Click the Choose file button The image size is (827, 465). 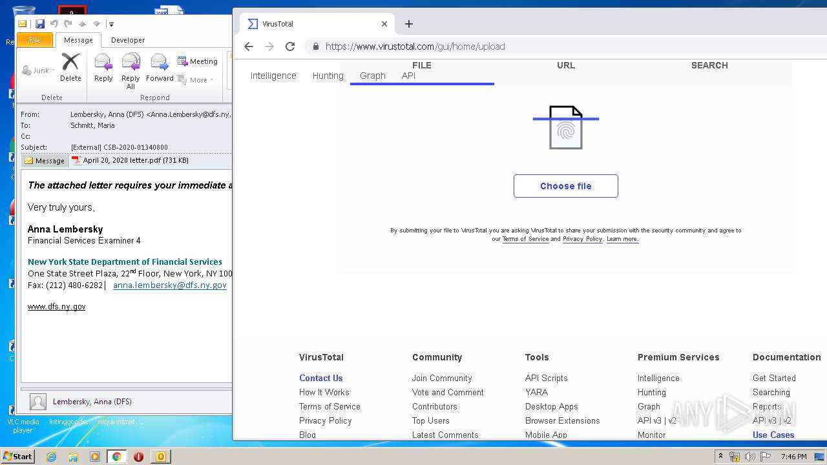[566, 186]
